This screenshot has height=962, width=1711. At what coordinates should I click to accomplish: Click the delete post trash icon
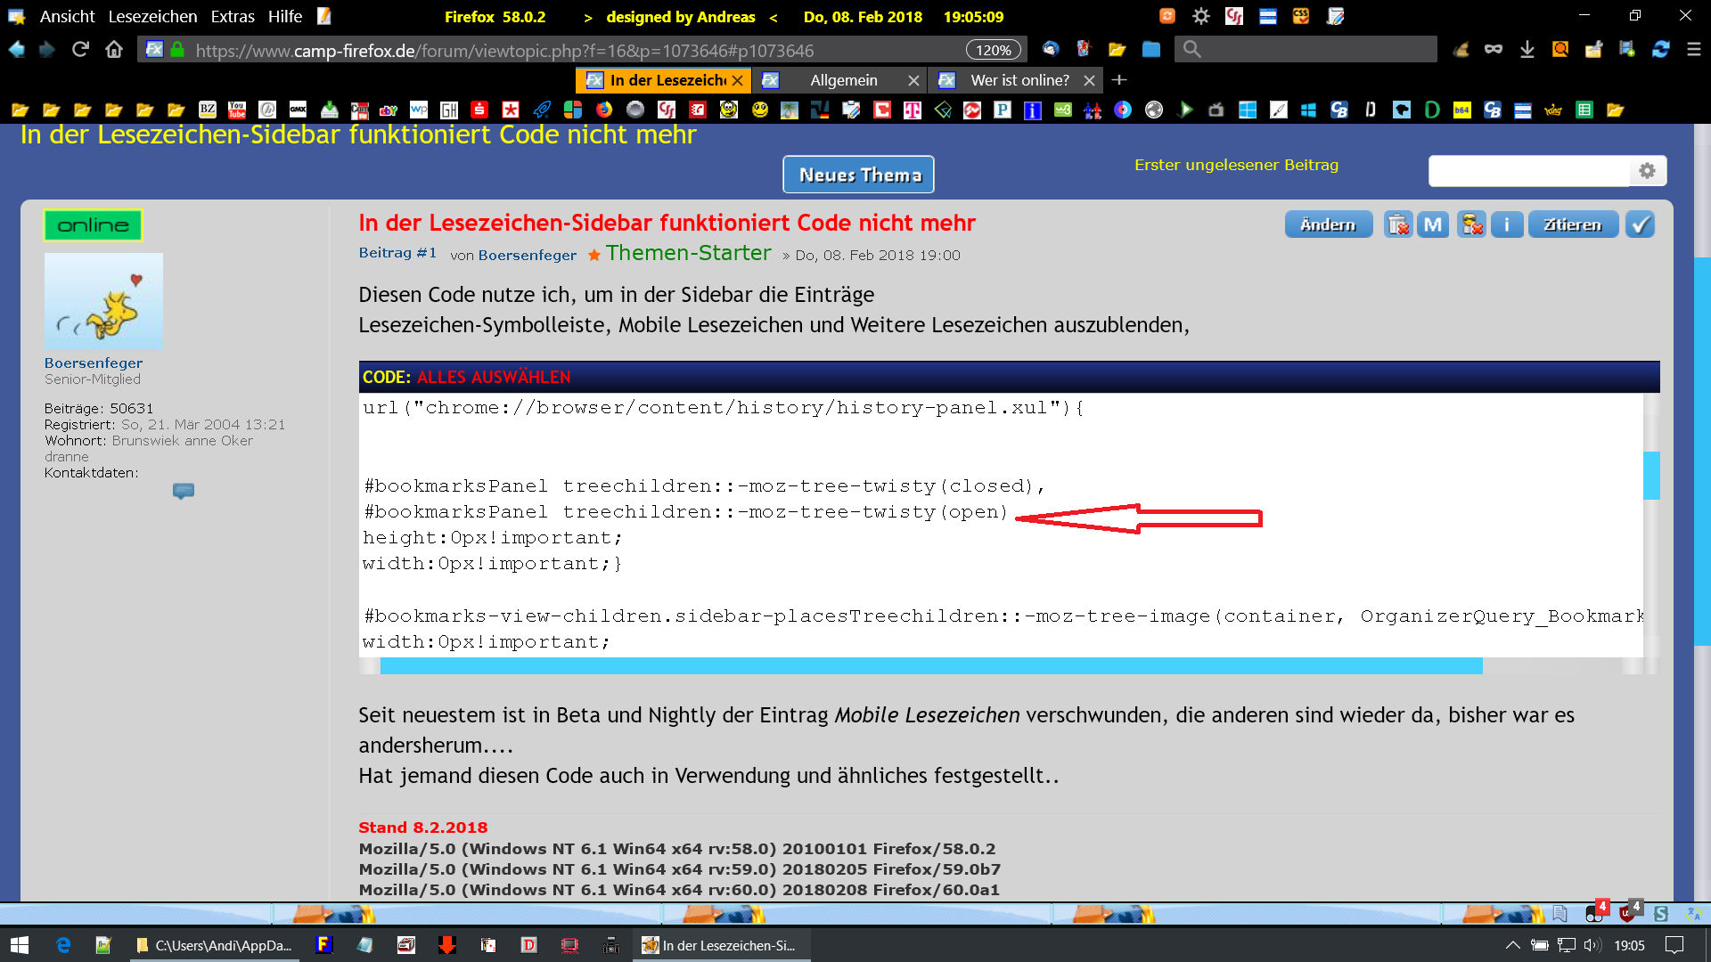pyautogui.click(x=1398, y=224)
